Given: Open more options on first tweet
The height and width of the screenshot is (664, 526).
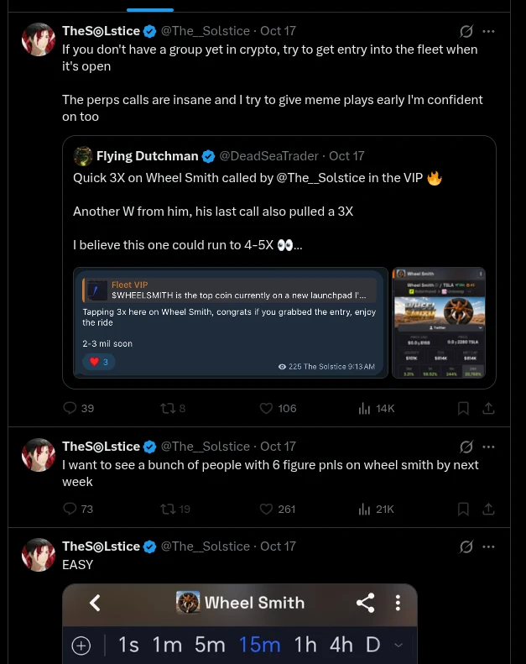Looking at the screenshot, I should pyautogui.click(x=488, y=31).
